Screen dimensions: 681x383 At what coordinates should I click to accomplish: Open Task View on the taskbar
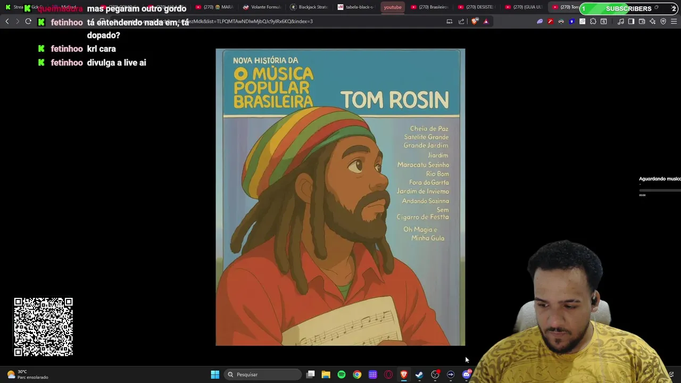(311, 374)
